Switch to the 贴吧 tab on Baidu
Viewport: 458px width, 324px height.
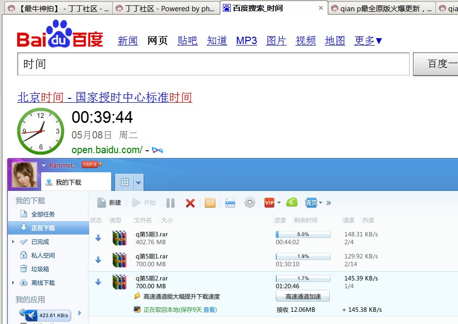187,41
